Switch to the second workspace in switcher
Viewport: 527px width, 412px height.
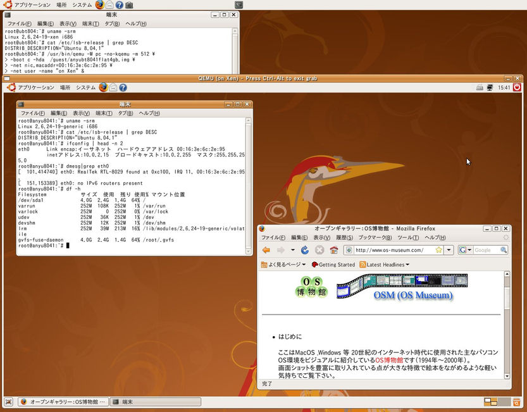point(504,402)
